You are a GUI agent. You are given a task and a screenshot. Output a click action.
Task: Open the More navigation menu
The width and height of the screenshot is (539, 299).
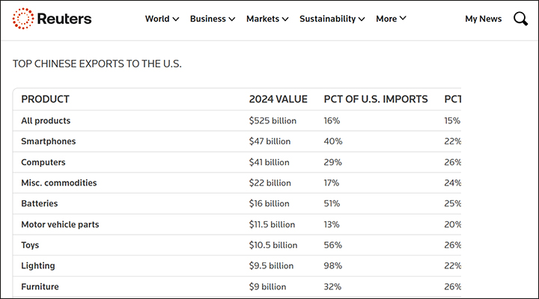coord(391,19)
